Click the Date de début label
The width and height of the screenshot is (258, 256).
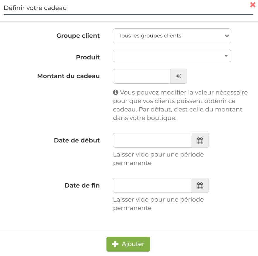pos(77,140)
